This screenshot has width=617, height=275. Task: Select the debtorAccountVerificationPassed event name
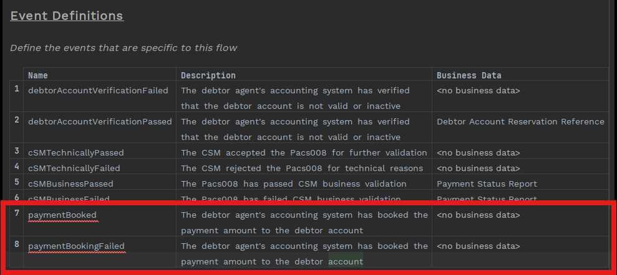[100, 121]
